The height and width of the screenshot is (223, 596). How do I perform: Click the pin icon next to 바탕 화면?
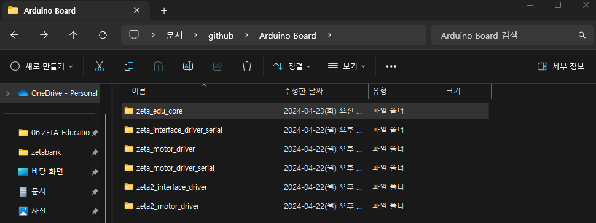[95, 172]
